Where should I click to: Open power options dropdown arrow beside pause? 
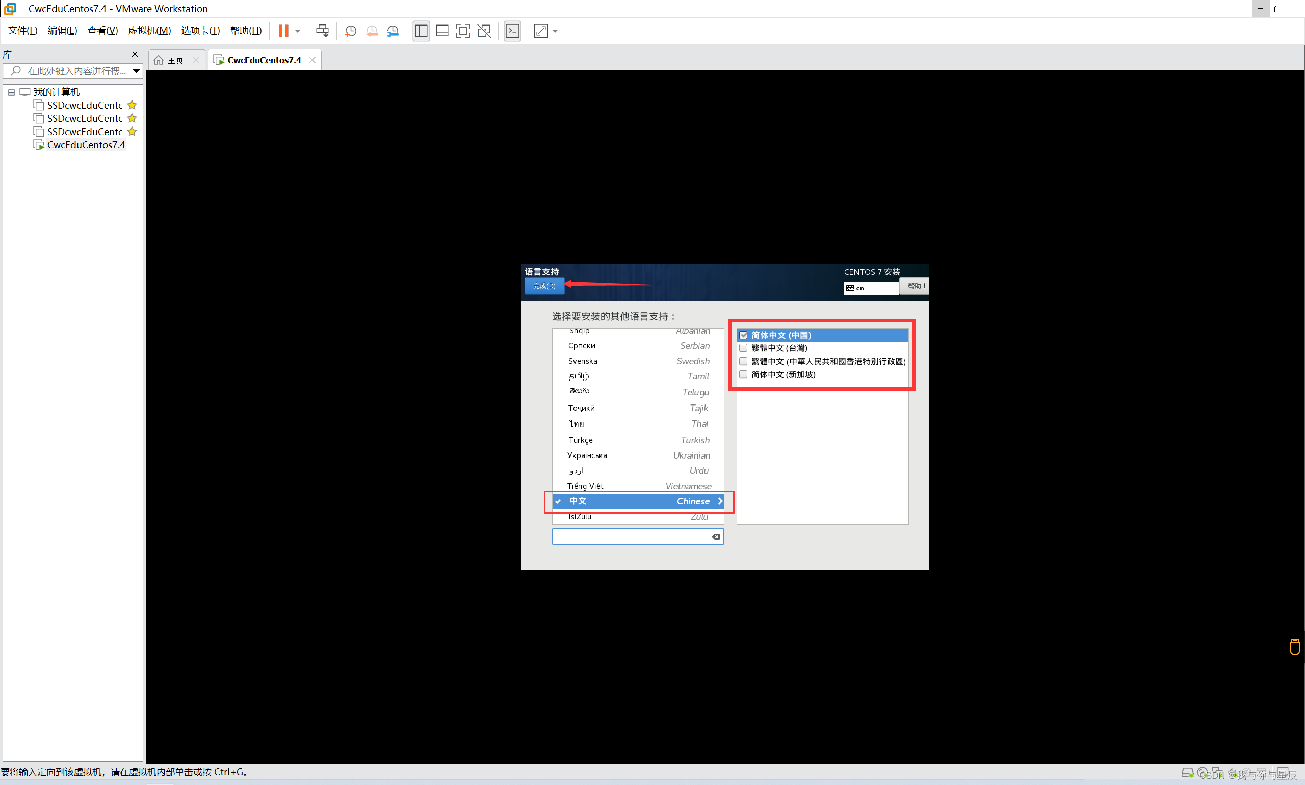point(298,31)
